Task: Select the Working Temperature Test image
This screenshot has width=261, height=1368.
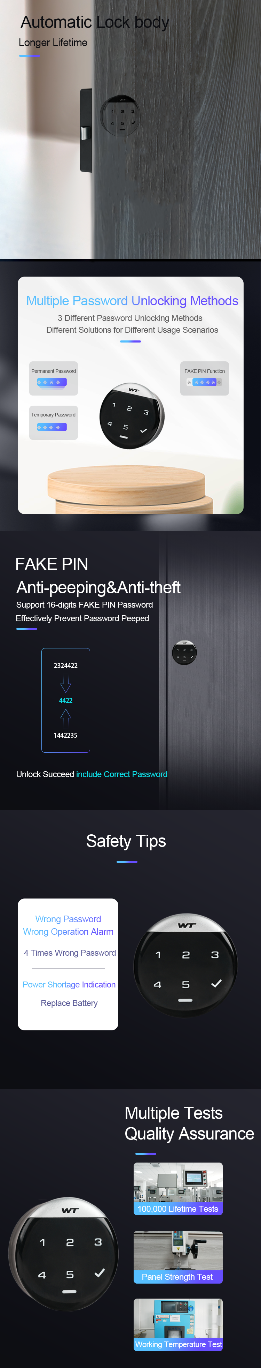Action: 178,1324
